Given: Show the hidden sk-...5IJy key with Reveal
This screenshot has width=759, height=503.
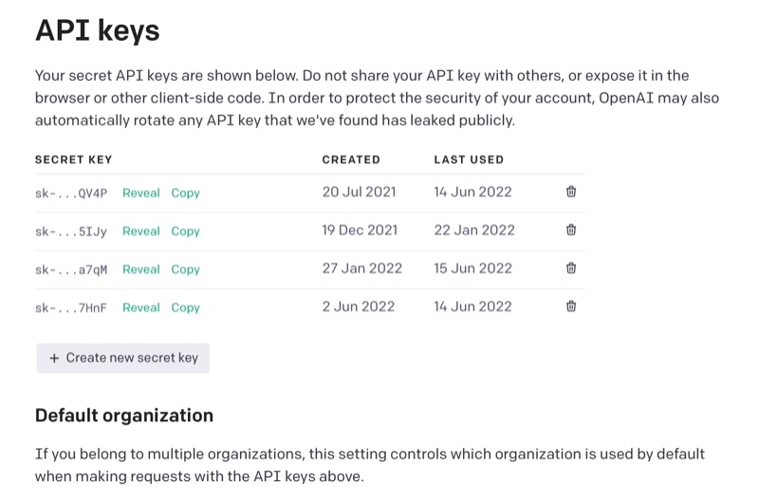Looking at the screenshot, I should (x=140, y=231).
